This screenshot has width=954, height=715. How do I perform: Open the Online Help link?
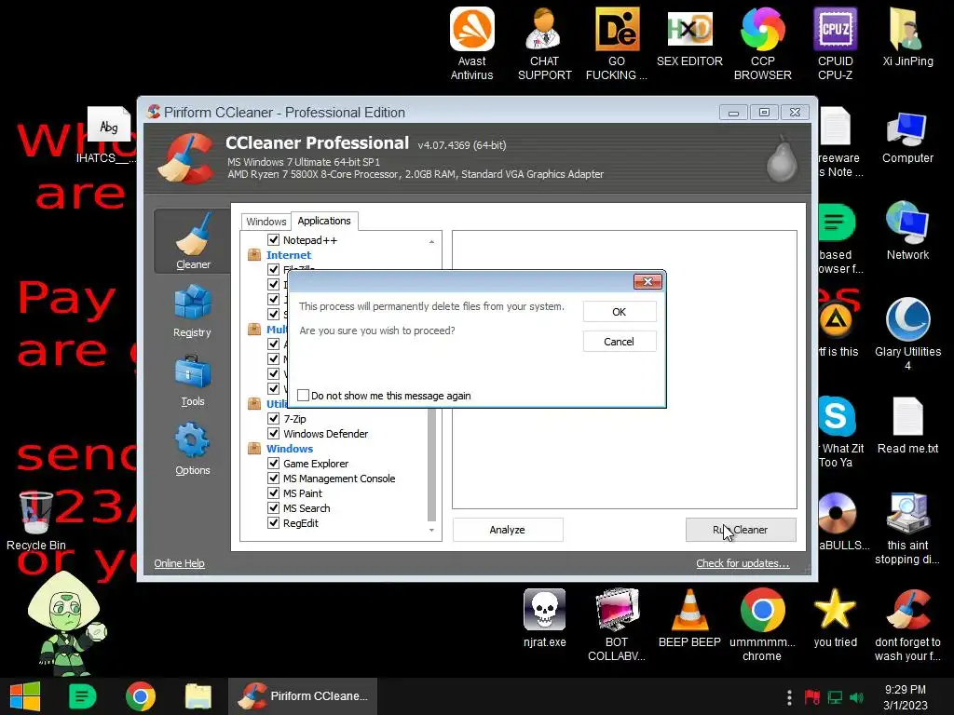pyautogui.click(x=180, y=563)
